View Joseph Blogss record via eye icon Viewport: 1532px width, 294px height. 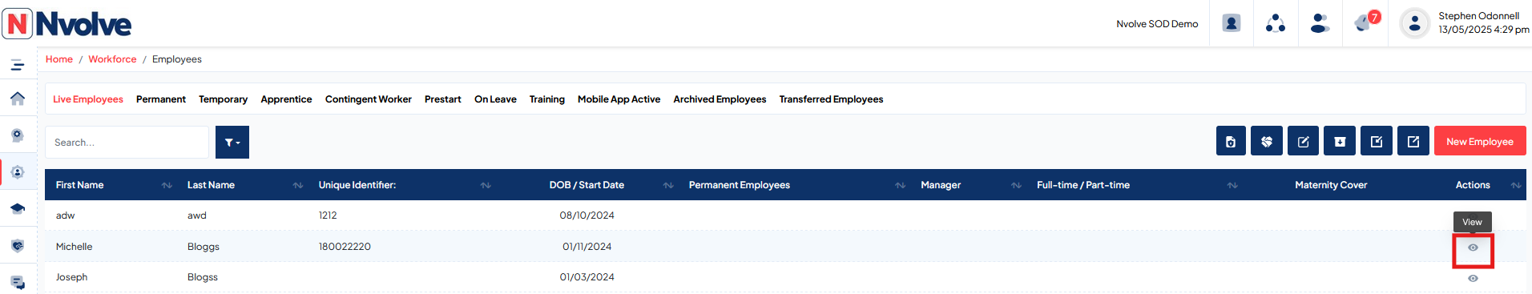click(x=1473, y=278)
